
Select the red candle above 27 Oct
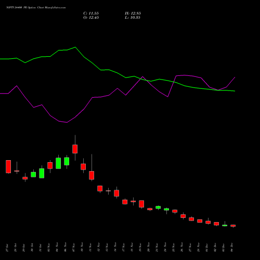(8, 166)
